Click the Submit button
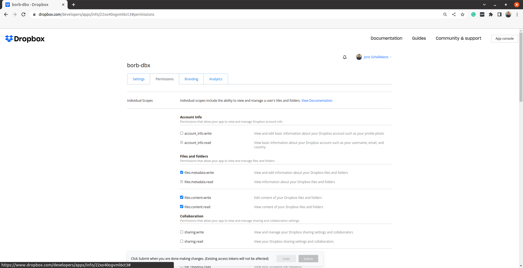 pos(308,259)
